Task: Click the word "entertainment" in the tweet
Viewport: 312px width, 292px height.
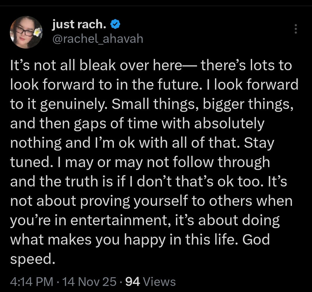Action: pyautogui.click(x=121, y=221)
